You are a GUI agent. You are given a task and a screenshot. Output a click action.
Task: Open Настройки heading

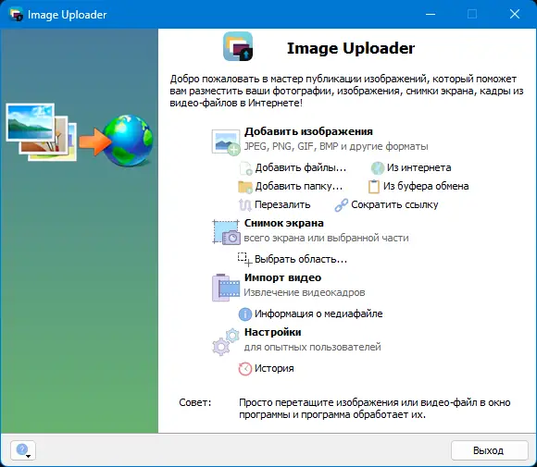(272, 333)
